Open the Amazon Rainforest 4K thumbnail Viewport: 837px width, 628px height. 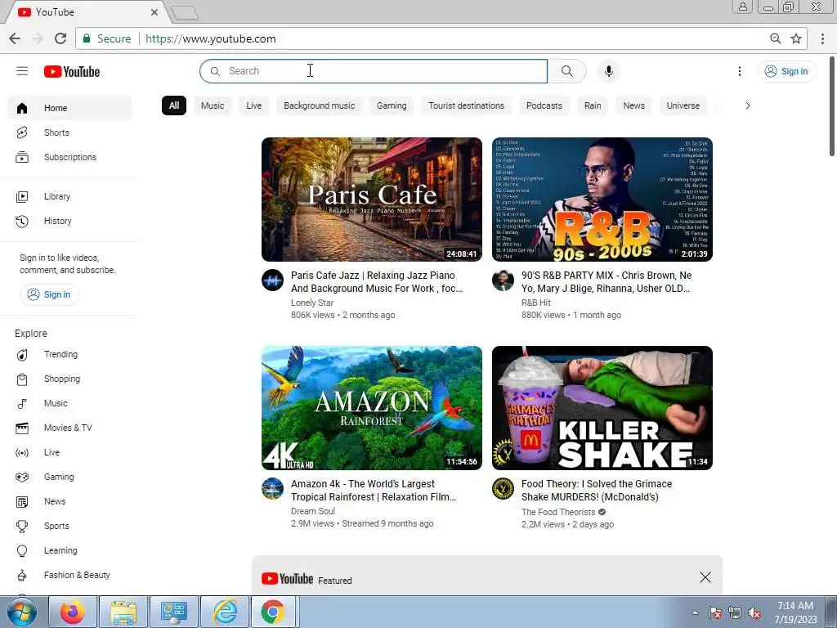coord(372,408)
